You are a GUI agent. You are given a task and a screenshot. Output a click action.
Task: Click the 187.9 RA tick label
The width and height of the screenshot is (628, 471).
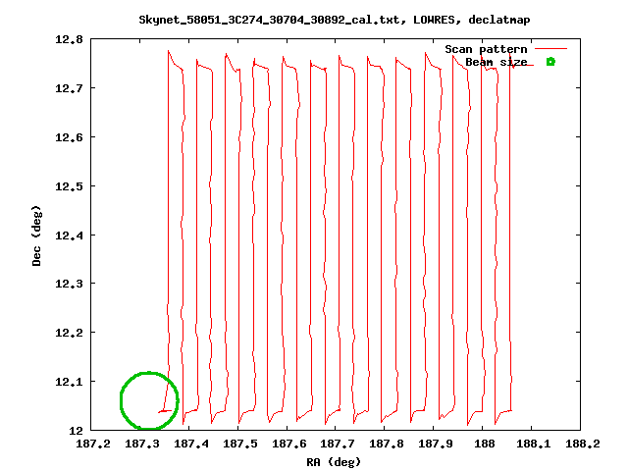click(x=436, y=444)
